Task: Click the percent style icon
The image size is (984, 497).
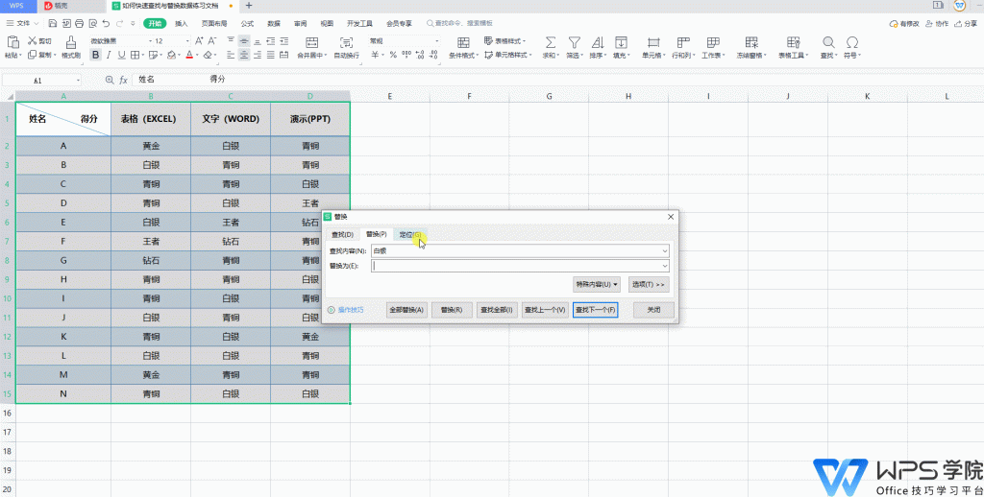Action: tap(393, 55)
